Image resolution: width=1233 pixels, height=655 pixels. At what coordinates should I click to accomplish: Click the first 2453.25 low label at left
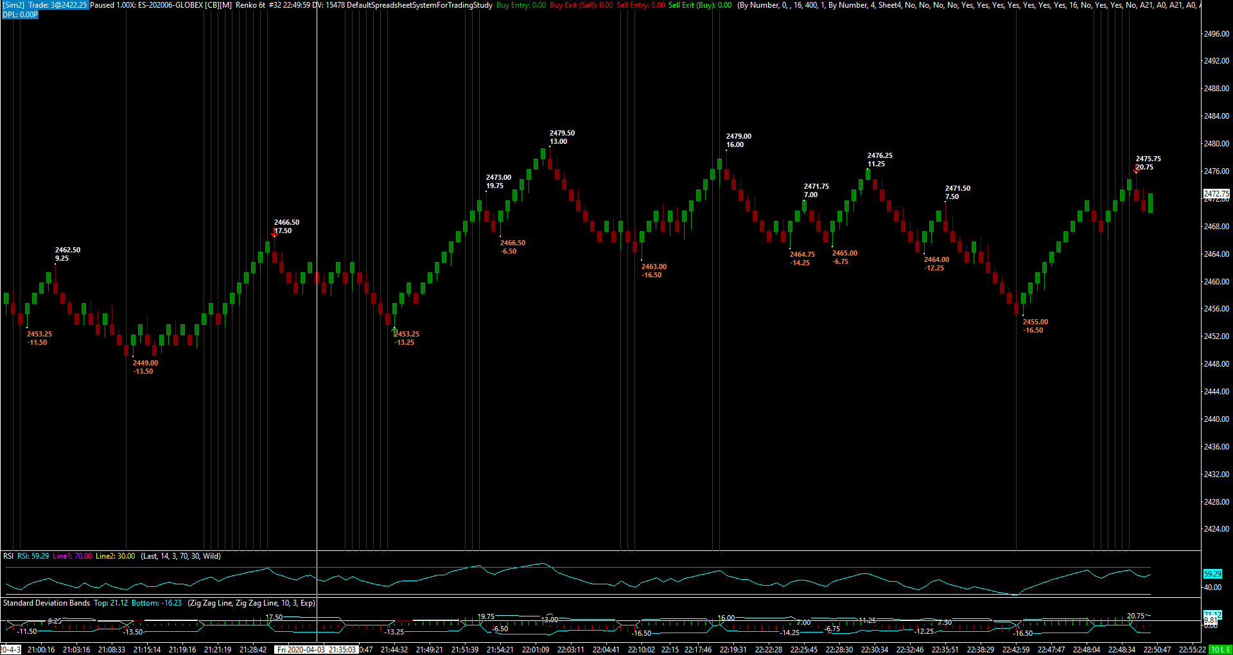[39, 335]
